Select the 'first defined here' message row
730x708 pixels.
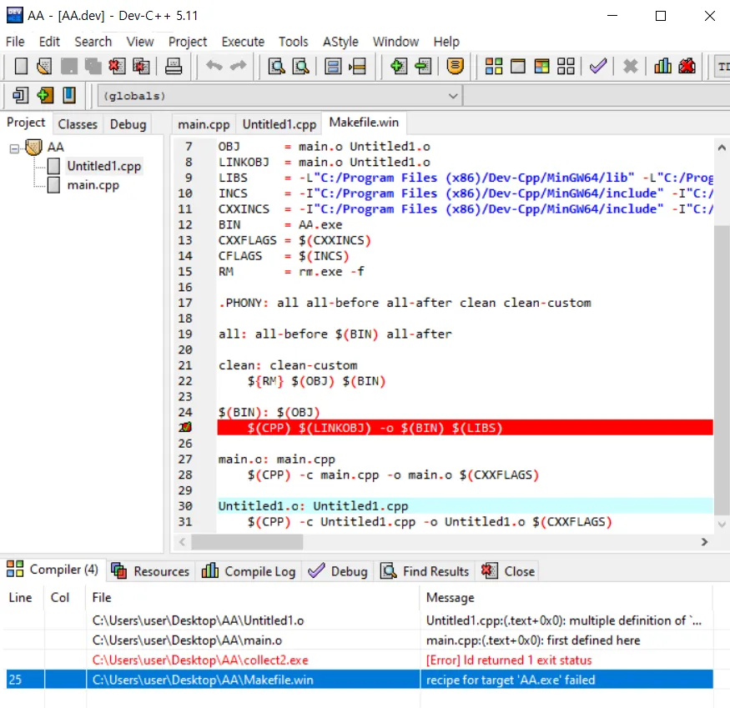[x=359, y=640]
